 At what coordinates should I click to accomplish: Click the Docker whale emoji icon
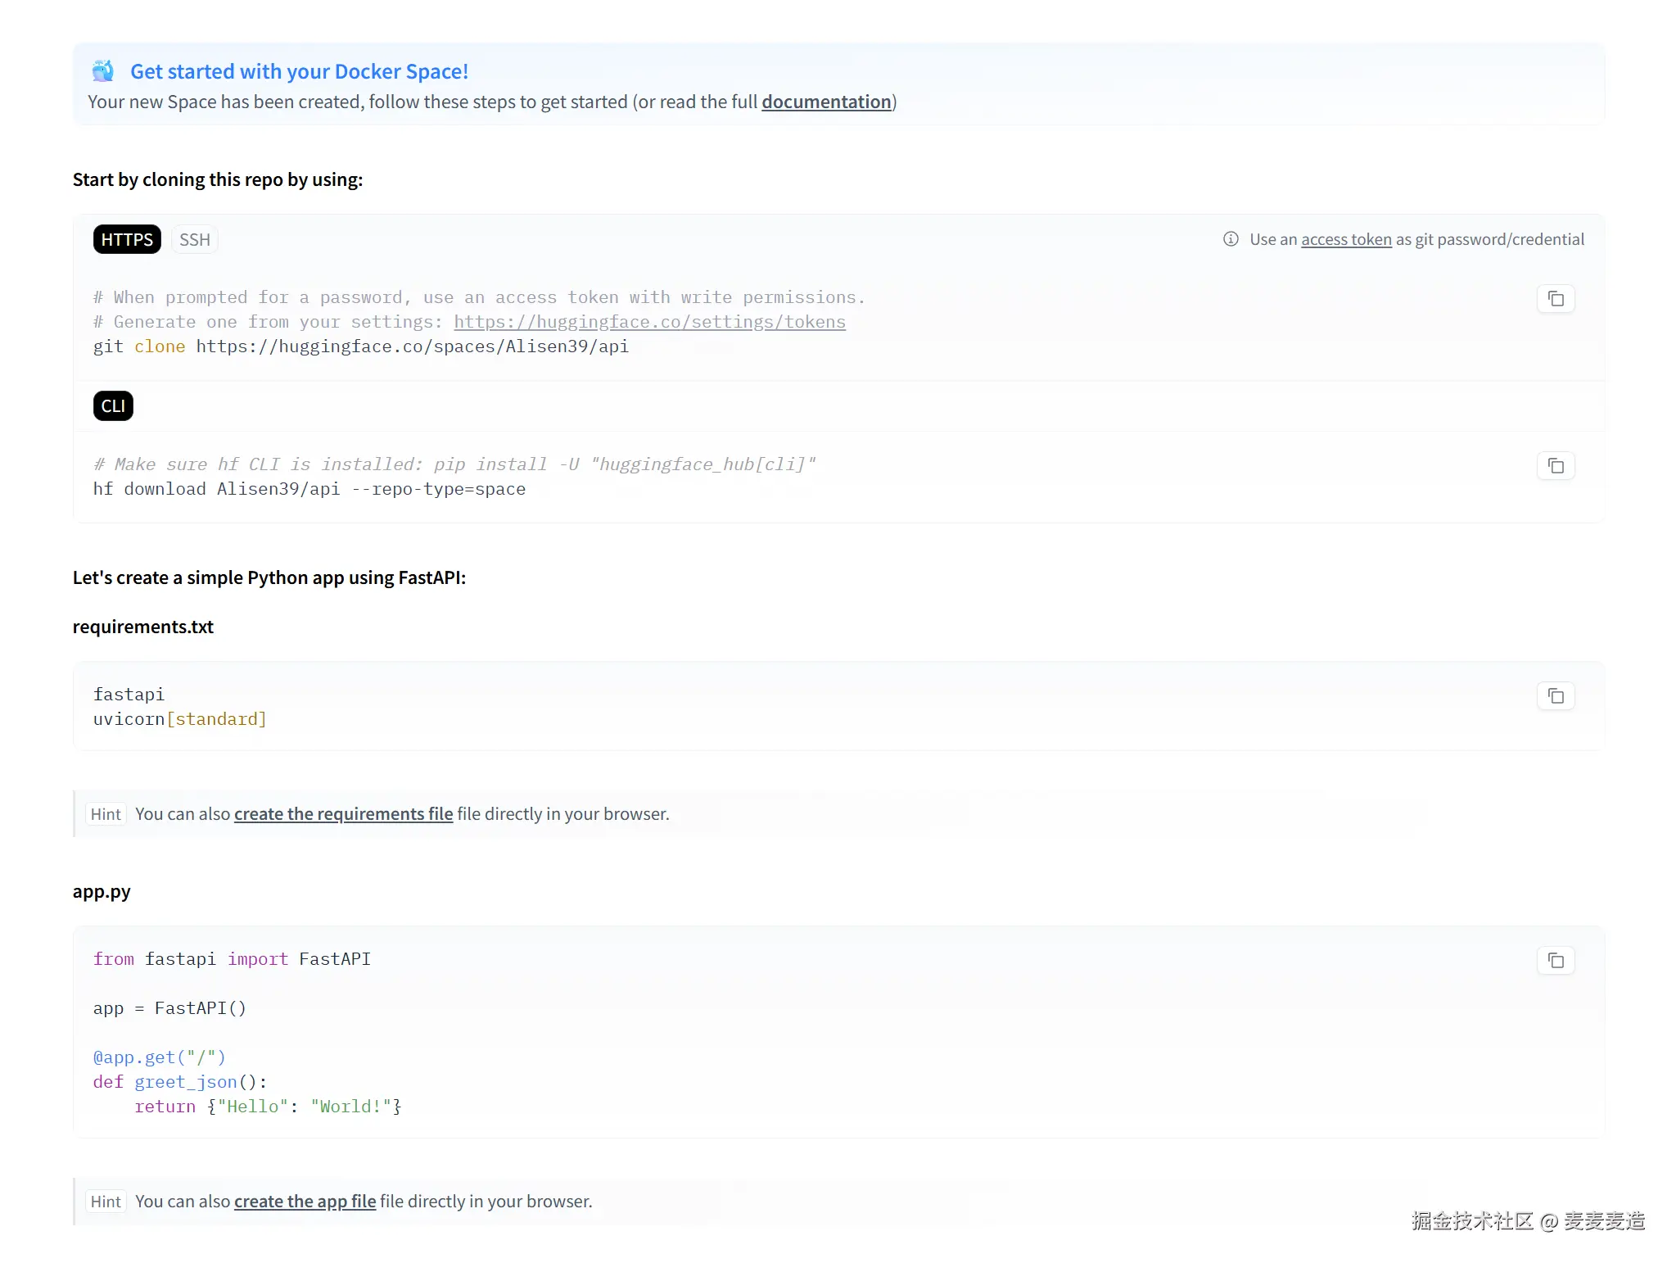coord(103,71)
